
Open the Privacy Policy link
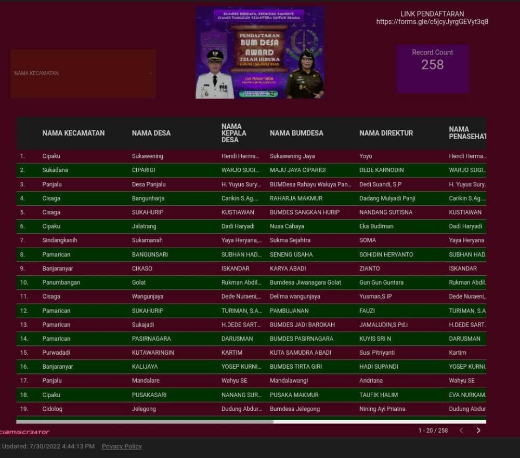(x=122, y=446)
